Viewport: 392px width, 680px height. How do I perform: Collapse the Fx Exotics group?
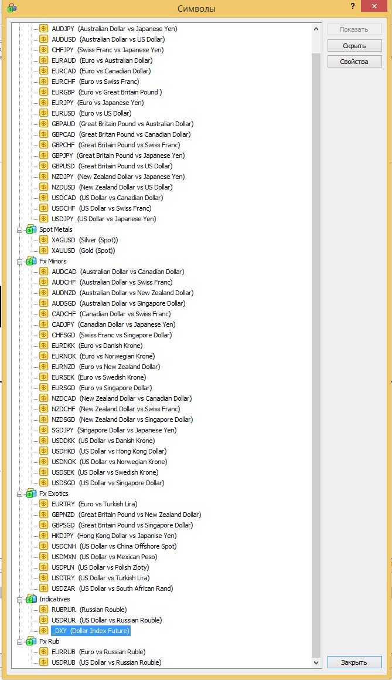pyautogui.click(x=19, y=494)
